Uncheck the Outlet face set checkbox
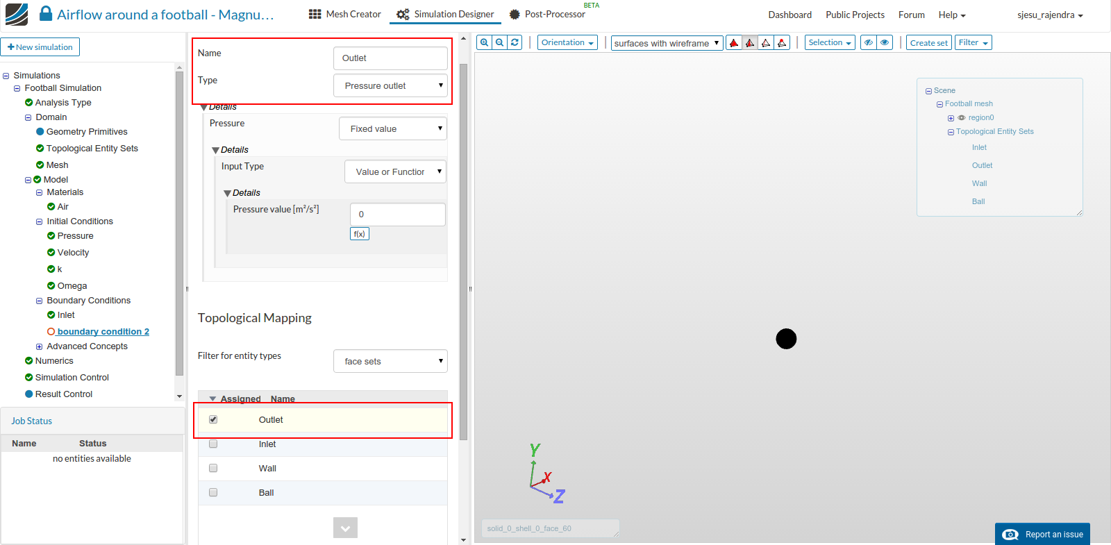This screenshot has height=545, width=1111. coord(213,419)
